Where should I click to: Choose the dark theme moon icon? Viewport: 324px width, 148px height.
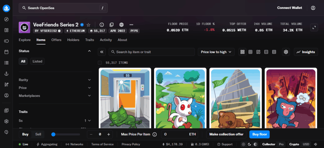[249, 144]
